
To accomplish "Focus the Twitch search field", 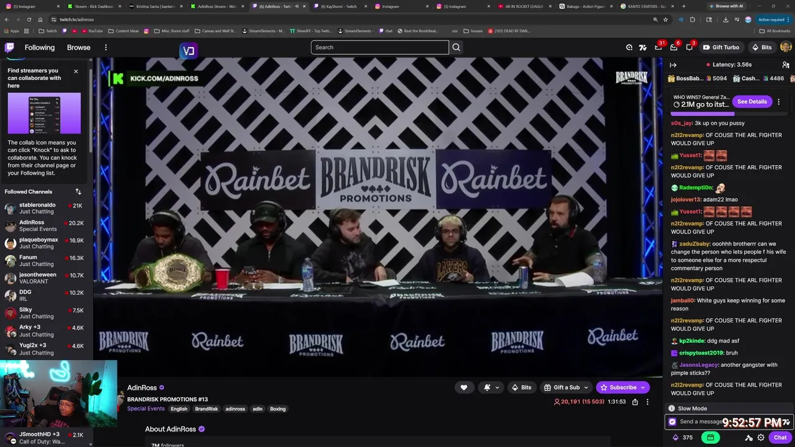I will tap(379, 47).
